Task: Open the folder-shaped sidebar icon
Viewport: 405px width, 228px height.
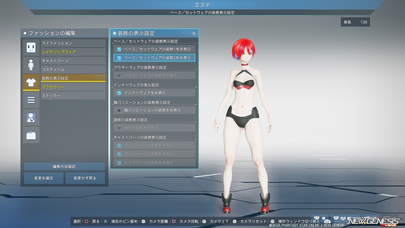Action: pos(31,135)
